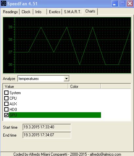Screen dimensions: 134x156
Task: Tick the AUX checkbox
Action: [6, 104]
